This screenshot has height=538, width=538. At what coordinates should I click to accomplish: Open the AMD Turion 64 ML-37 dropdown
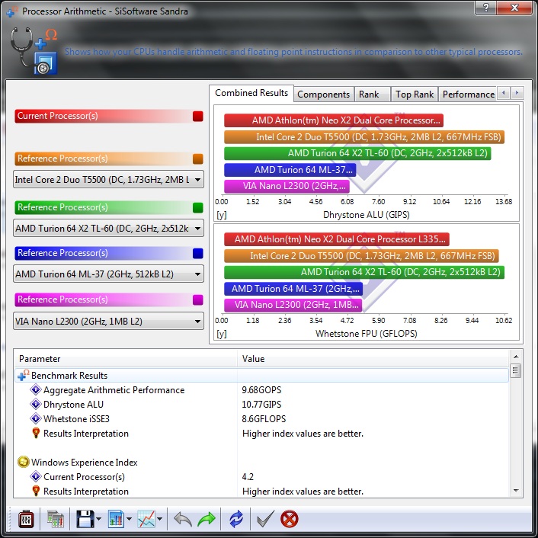108,274
